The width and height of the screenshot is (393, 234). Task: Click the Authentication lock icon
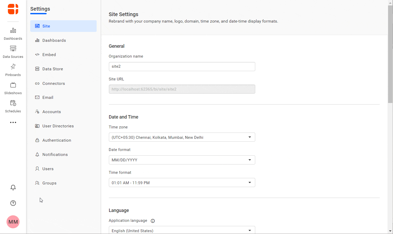coord(37,140)
